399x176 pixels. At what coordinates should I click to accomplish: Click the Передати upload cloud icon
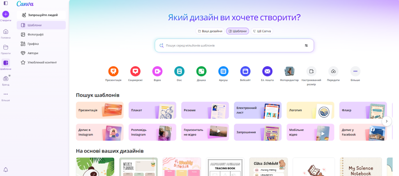tap(333, 71)
